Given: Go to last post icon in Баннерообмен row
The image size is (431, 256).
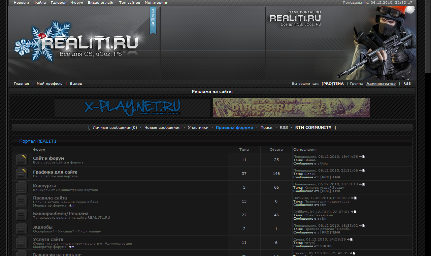Looking at the screenshot, I should pos(354,212).
